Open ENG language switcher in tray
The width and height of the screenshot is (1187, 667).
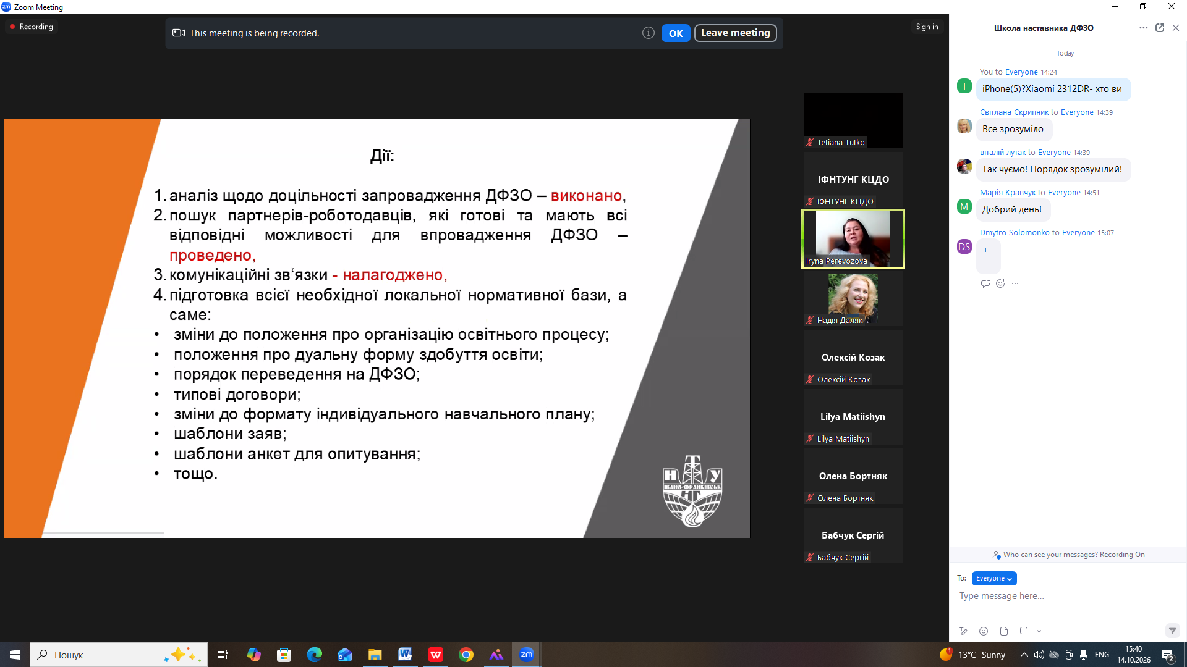tap(1102, 655)
